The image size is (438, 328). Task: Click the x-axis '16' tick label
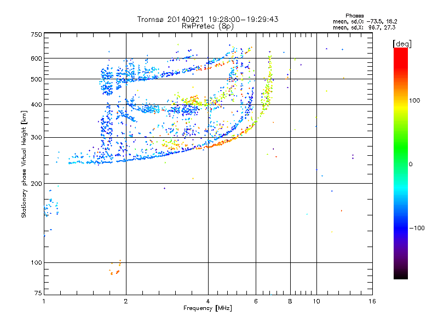coord(372,301)
